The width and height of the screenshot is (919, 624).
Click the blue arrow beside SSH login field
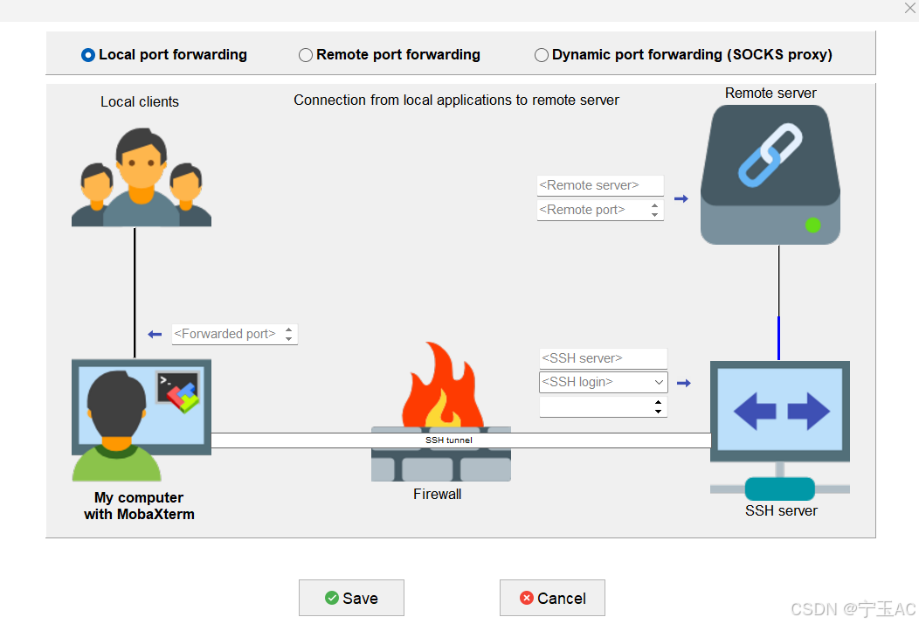tap(684, 383)
